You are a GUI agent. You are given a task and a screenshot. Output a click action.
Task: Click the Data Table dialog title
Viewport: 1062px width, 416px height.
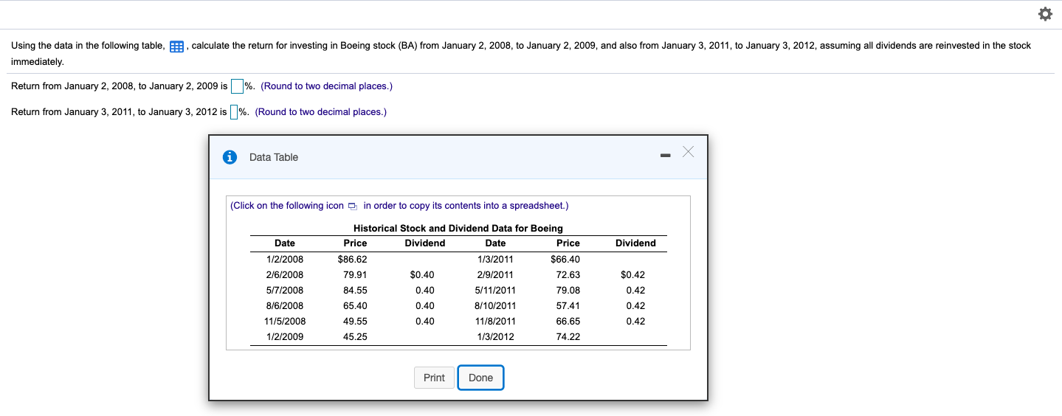coord(274,157)
